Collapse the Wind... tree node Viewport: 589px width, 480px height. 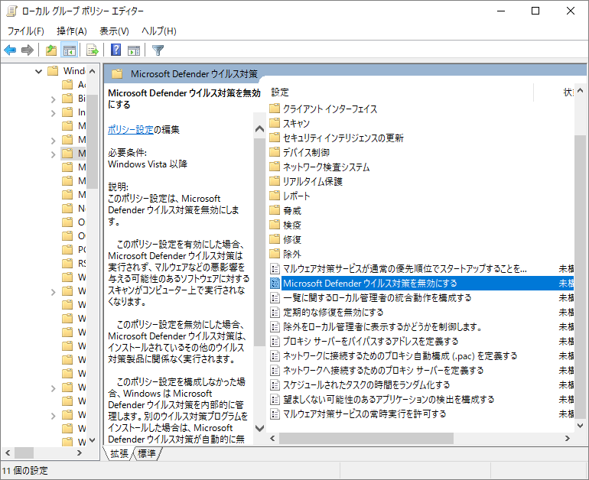pos(38,71)
